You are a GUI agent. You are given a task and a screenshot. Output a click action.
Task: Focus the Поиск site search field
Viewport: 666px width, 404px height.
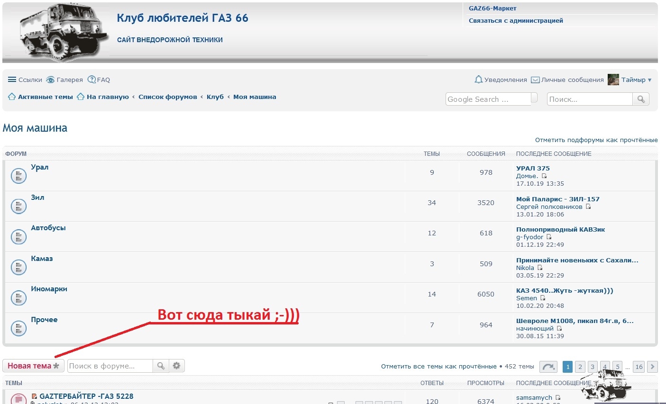pyautogui.click(x=590, y=99)
